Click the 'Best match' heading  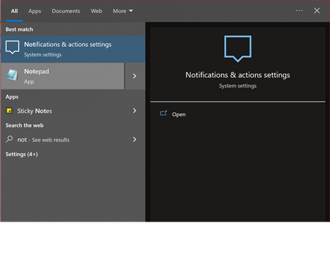tap(19, 30)
